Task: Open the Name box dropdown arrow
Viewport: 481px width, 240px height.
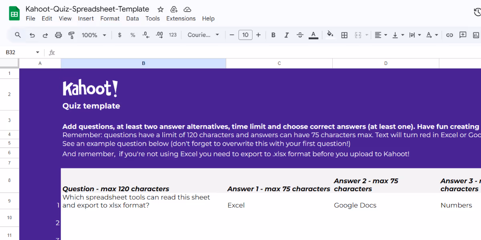Action: (x=38, y=52)
